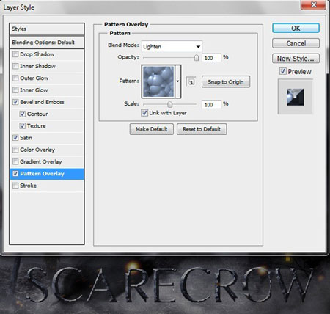
Task: Open the pattern picker arrow
Action: 178,81
